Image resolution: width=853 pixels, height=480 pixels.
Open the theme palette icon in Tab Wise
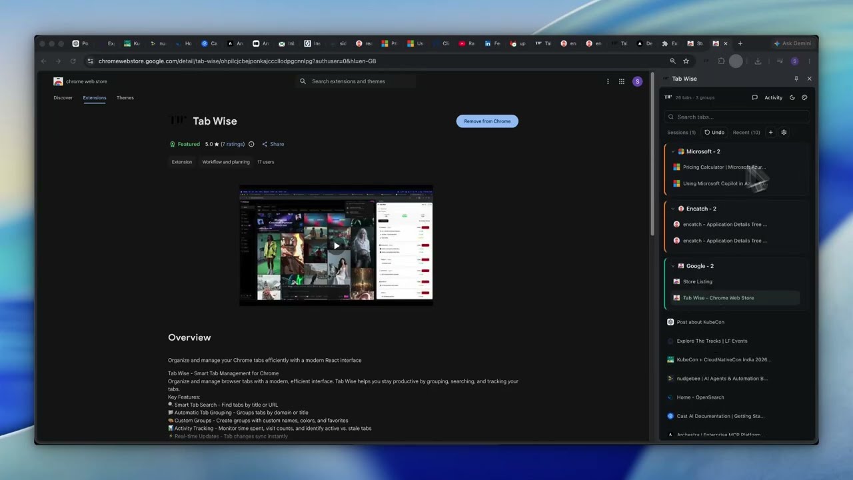(804, 97)
